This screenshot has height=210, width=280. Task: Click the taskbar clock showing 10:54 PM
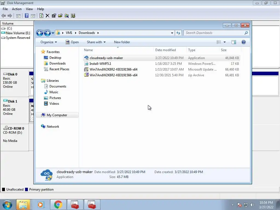point(266,205)
